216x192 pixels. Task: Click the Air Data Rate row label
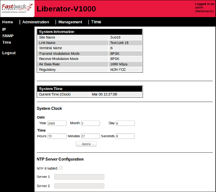tap(49, 64)
